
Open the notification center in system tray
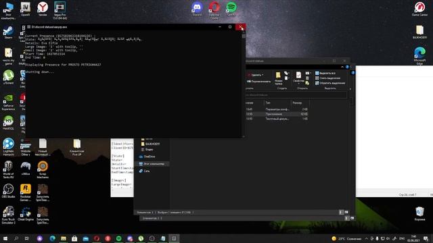click(x=426, y=238)
